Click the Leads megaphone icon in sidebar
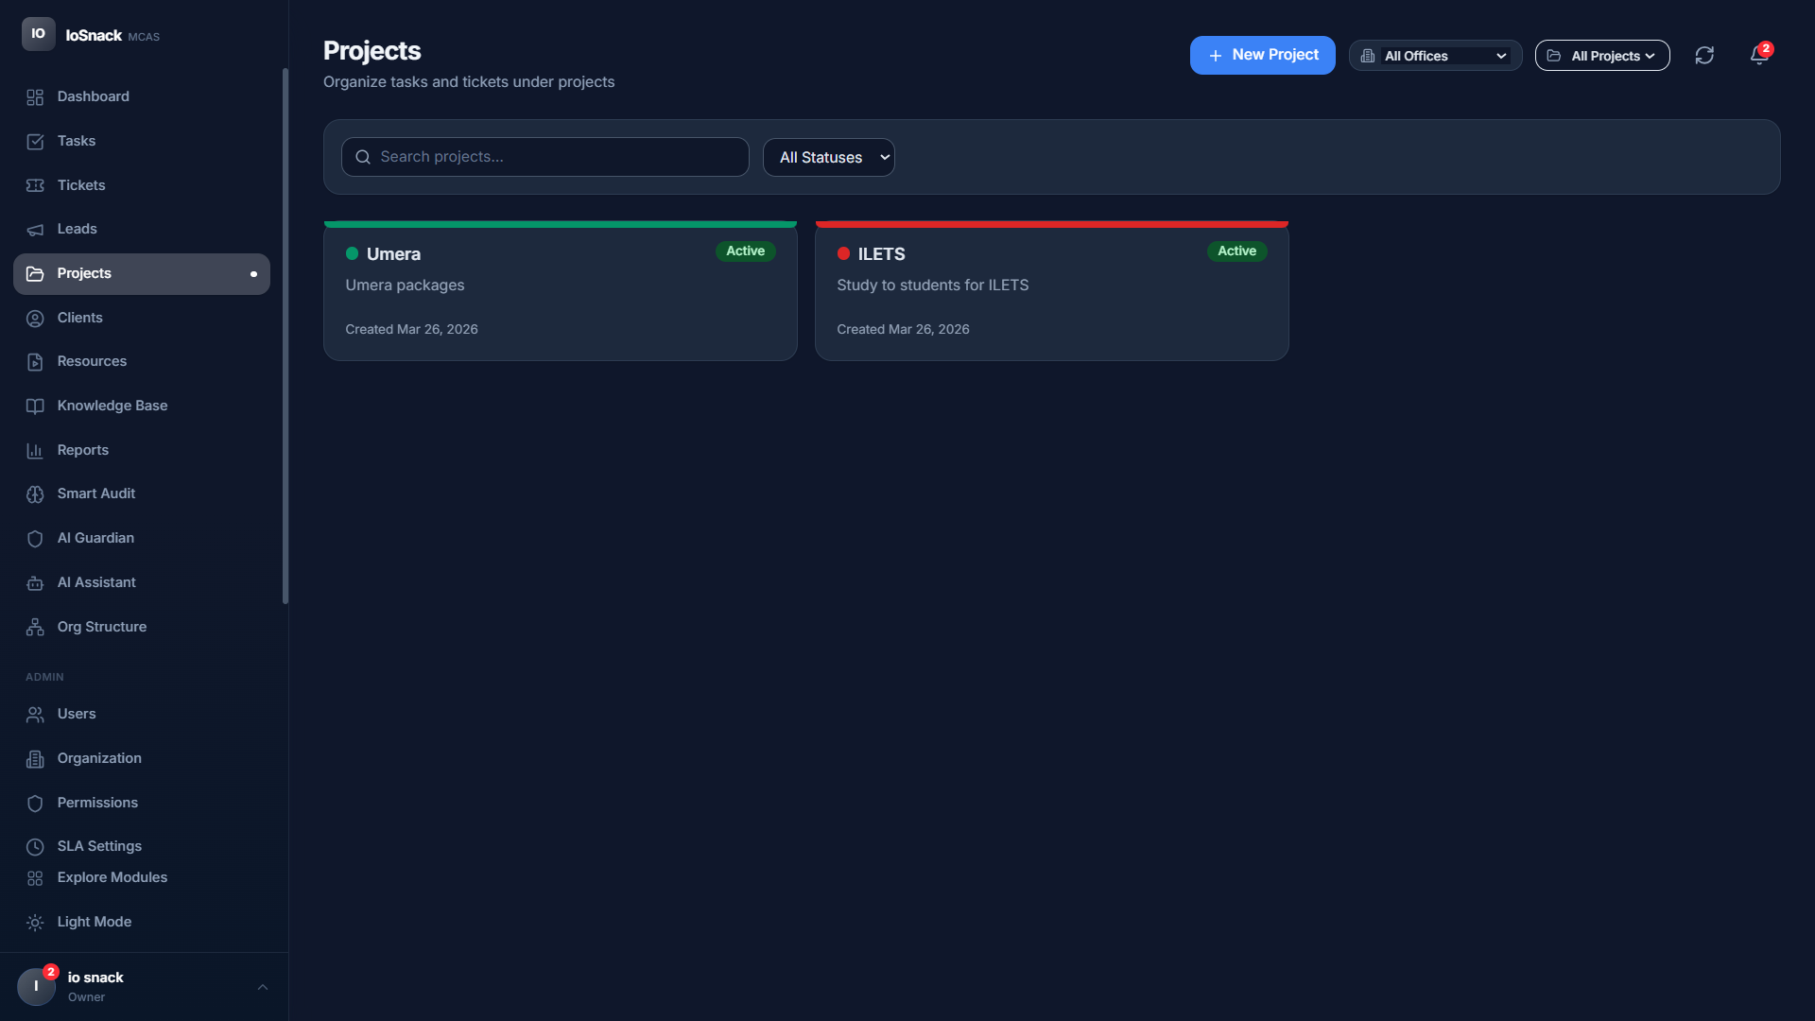This screenshot has width=1815, height=1021. pyautogui.click(x=35, y=230)
